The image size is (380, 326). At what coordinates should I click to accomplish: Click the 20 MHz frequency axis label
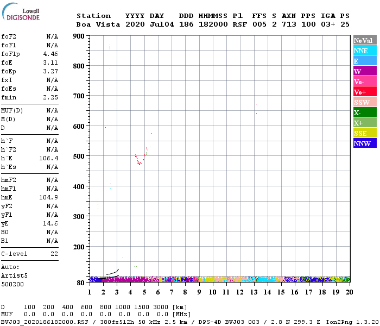(349, 292)
